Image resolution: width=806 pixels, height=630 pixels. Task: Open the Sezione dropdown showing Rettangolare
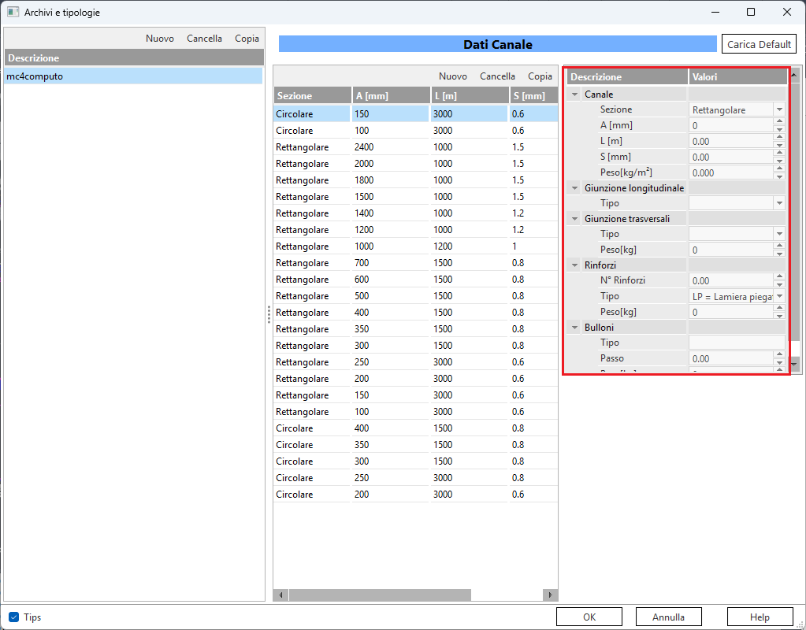tap(779, 110)
